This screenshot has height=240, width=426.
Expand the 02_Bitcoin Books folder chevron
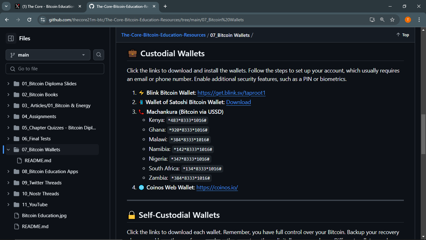click(8, 95)
